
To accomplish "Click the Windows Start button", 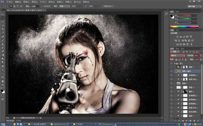I will (3, 124).
